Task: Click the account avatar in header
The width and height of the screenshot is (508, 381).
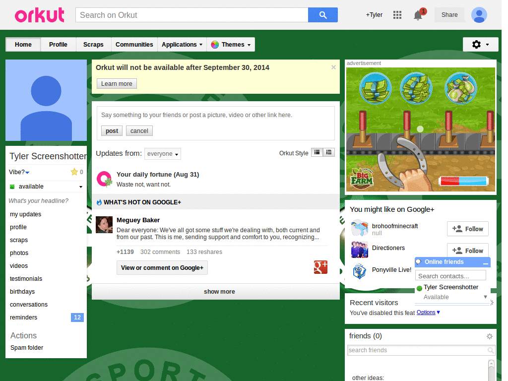Action: (x=479, y=15)
